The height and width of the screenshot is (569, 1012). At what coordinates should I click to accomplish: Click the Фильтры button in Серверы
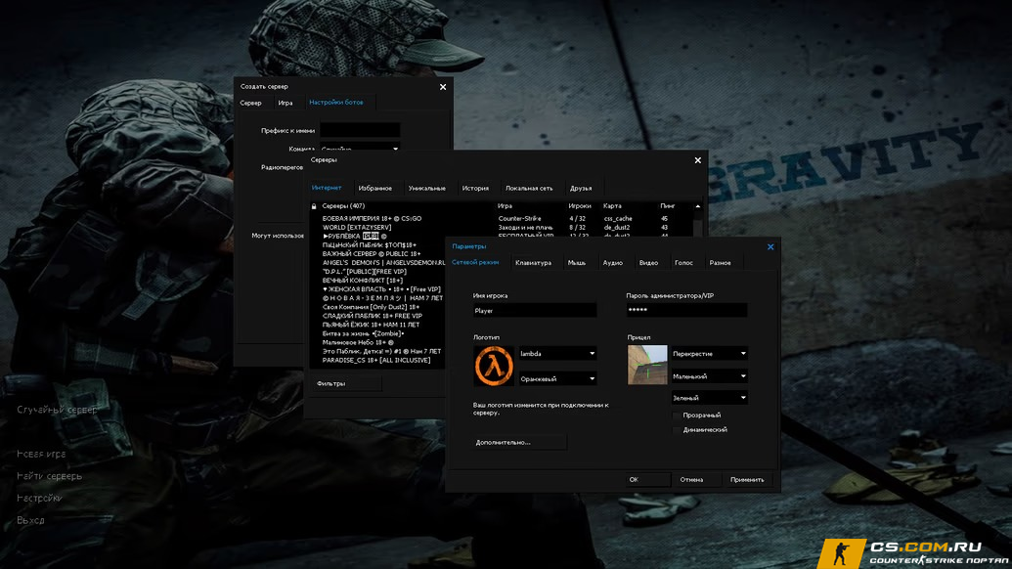346,384
